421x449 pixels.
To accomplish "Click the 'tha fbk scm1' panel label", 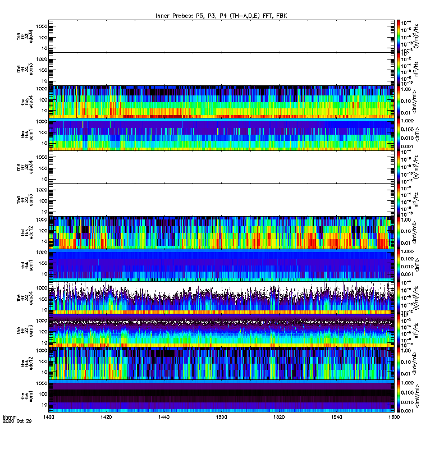I will 26,134.
